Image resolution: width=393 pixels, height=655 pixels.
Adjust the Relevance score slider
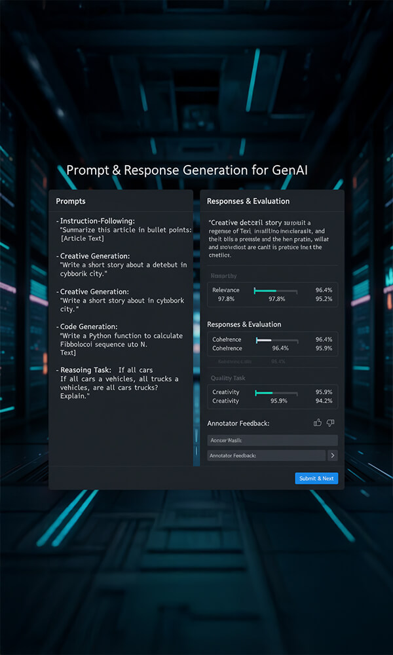[x=275, y=290]
